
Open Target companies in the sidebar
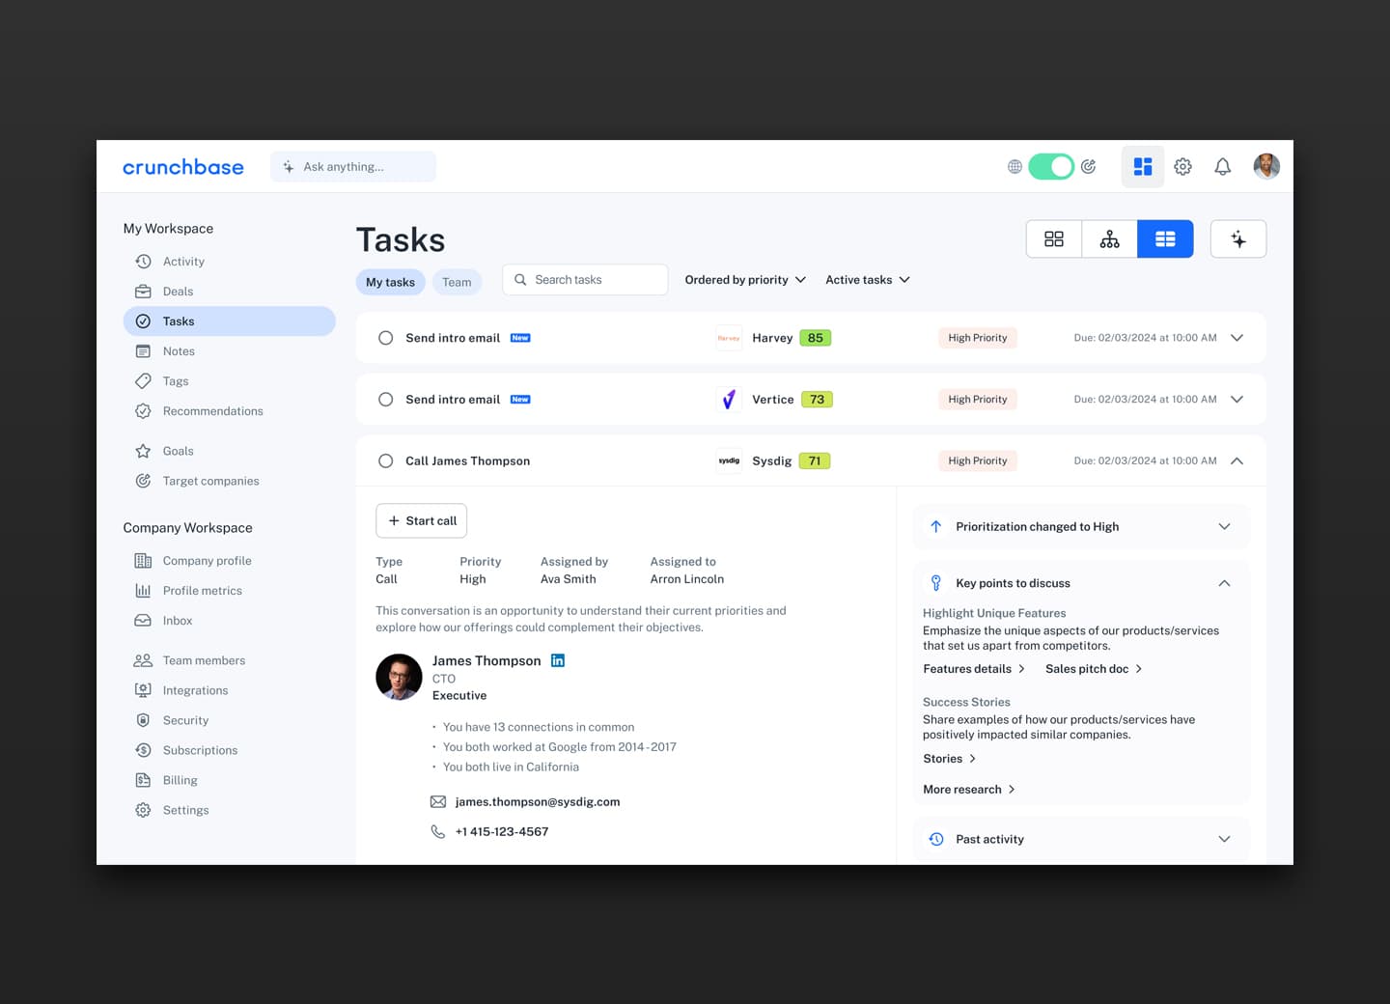click(x=229, y=481)
